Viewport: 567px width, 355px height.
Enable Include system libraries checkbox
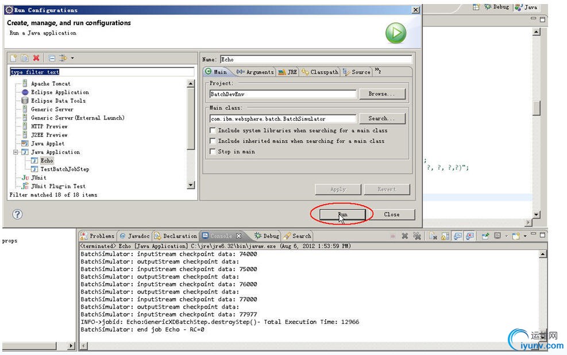(213, 130)
